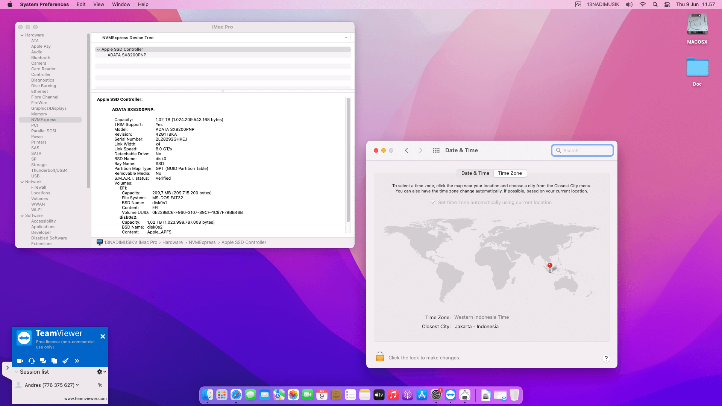
Task: Collapse the Network tree section
Action: coord(22,182)
